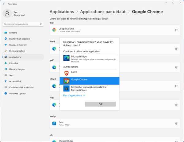Click the Edge icon on the .html row
This screenshot has width=184, height=142.
click(x=54, y=49)
